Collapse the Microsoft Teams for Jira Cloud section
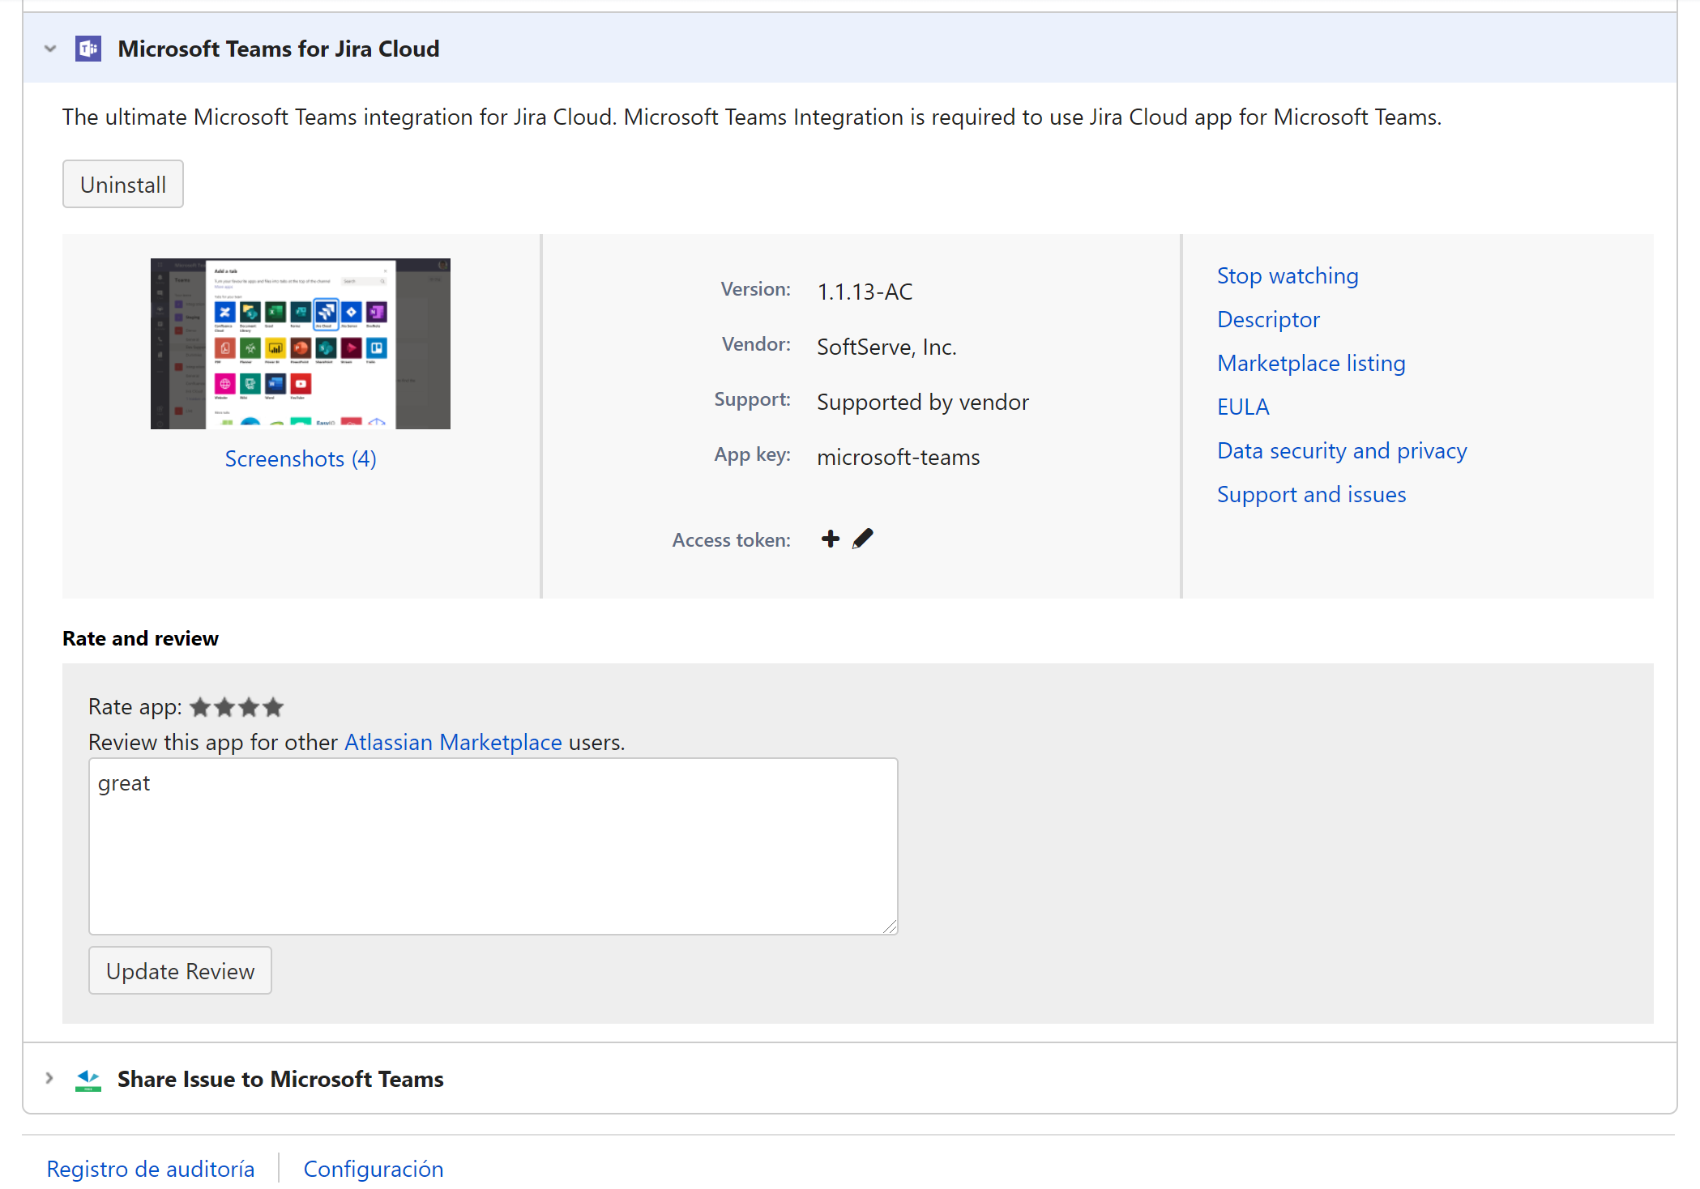The height and width of the screenshot is (1189, 1700). pos(50,49)
